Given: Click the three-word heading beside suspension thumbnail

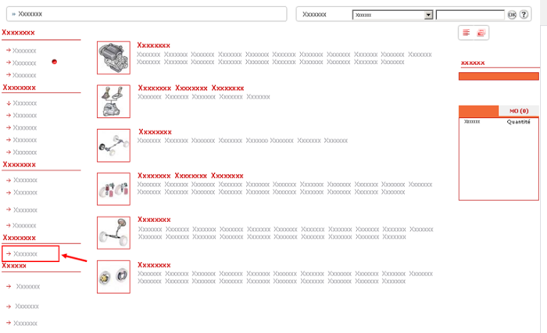Looking at the screenshot, I should [190, 175].
